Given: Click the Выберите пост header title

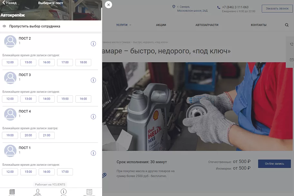Looking at the screenshot, I should pyautogui.click(x=51, y=3).
